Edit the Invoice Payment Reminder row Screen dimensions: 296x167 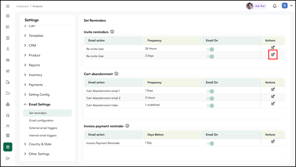coord(273,141)
